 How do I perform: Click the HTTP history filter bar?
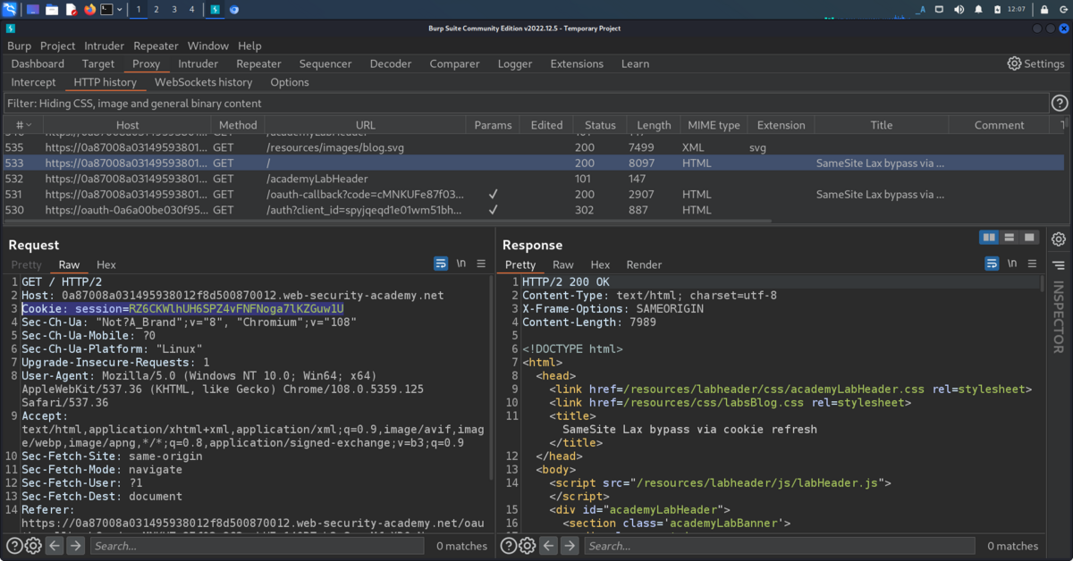pyautogui.click(x=526, y=103)
